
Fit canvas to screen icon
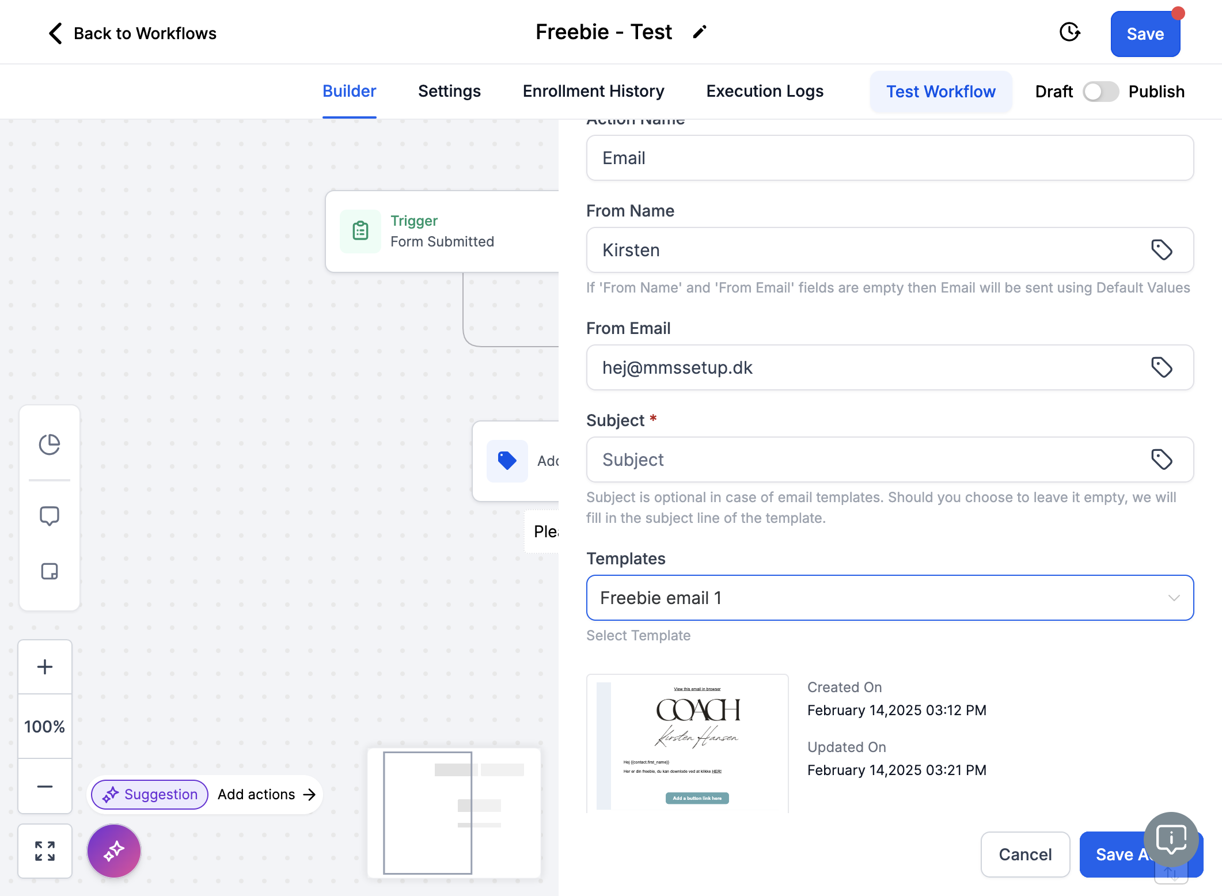point(45,851)
